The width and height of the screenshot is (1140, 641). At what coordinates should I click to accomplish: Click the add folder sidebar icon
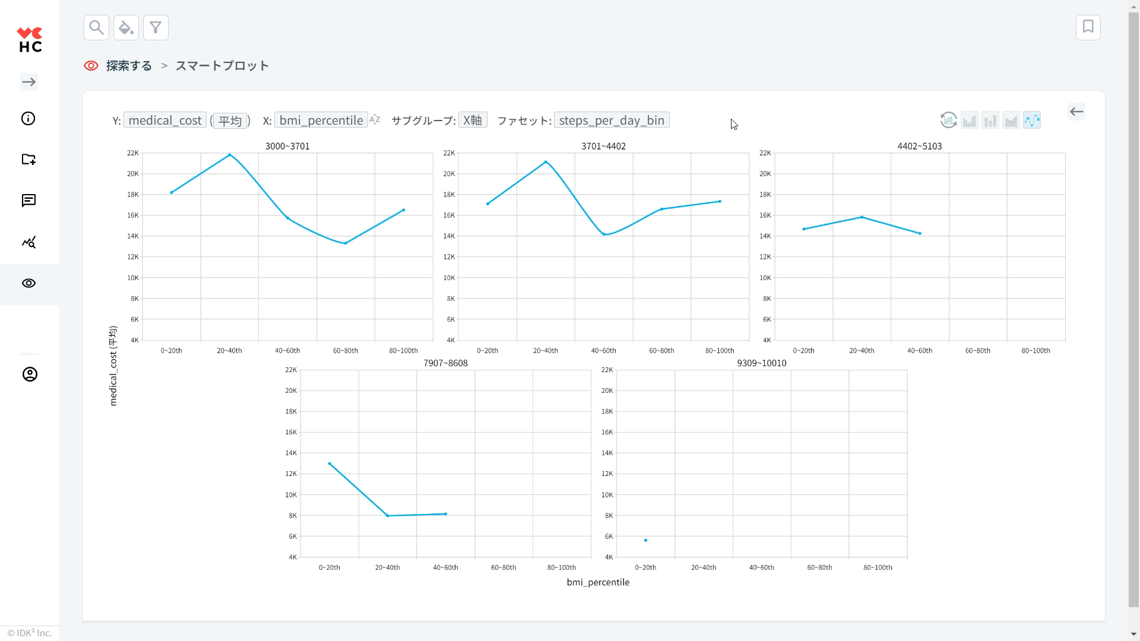pyautogui.click(x=28, y=159)
